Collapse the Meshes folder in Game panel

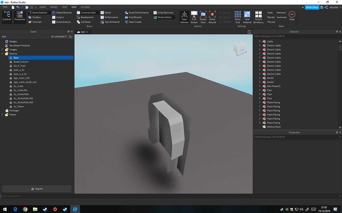tap(2, 53)
